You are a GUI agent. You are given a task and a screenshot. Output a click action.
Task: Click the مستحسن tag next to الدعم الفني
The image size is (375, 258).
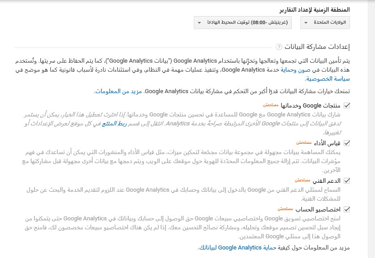[303, 180]
